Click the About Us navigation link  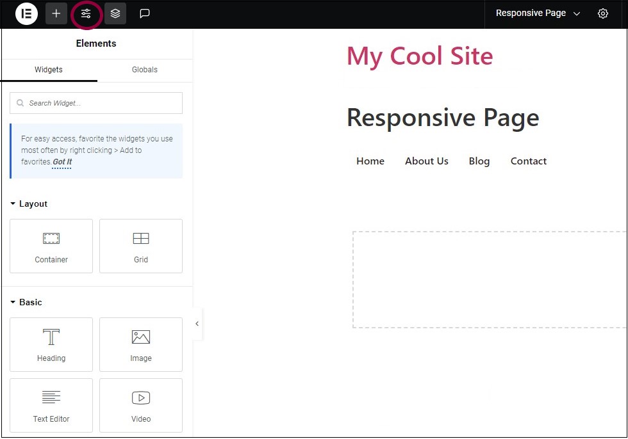click(x=426, y=161)
